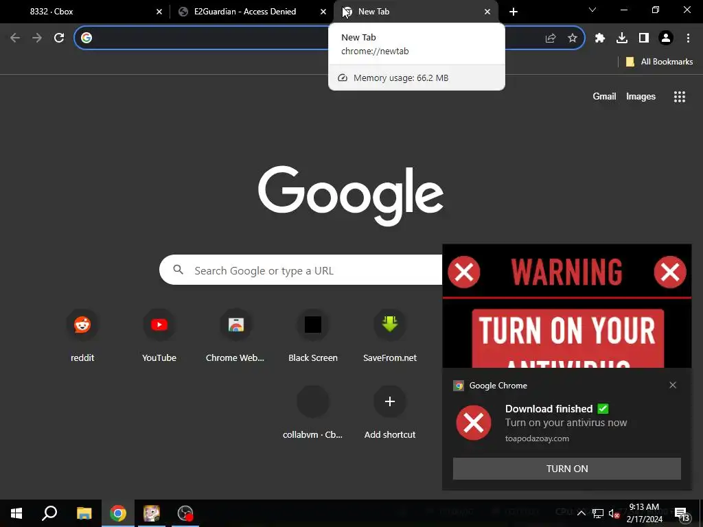Click the muted volume tray icon
Viewport: 703px width, 527px height.
(614, 513)
